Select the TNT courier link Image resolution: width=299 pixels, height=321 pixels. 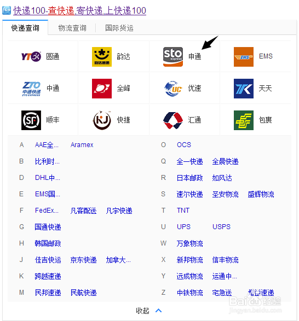(x=183, y=211)
